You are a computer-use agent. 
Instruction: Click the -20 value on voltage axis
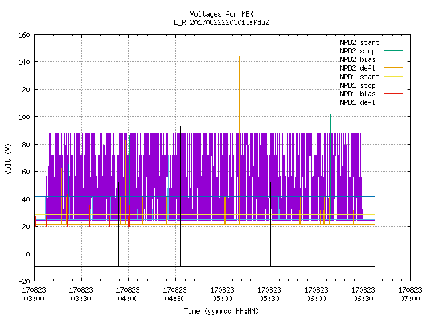point(24,281)
